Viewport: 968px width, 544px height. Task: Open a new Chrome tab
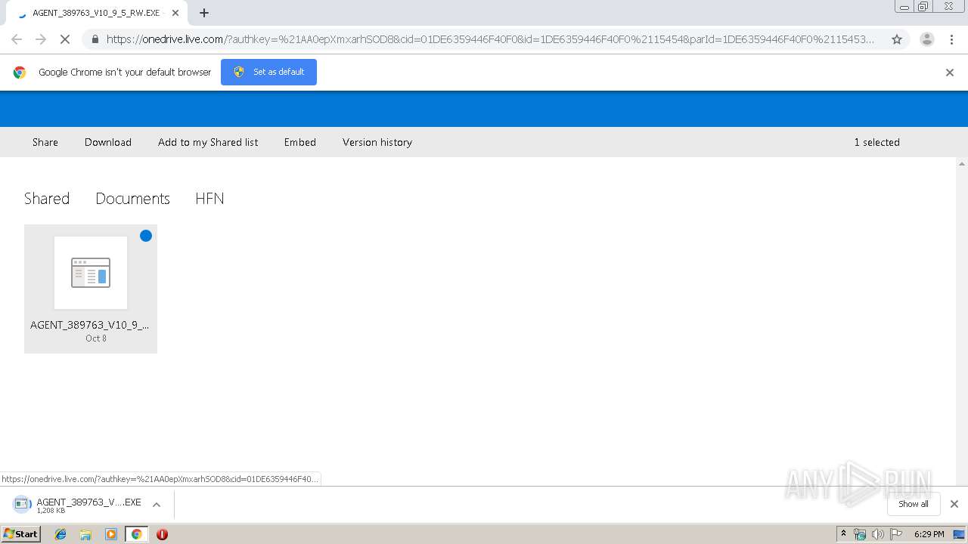pyautogui.click(x=204, y=13)
